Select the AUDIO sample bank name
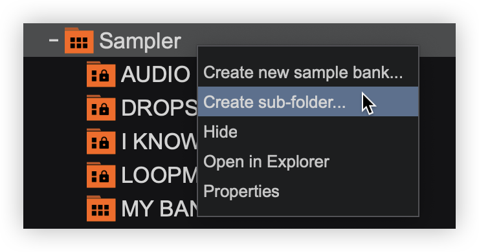Image resolution: width=479 pixels, height=252 pixels. point(155,74)
